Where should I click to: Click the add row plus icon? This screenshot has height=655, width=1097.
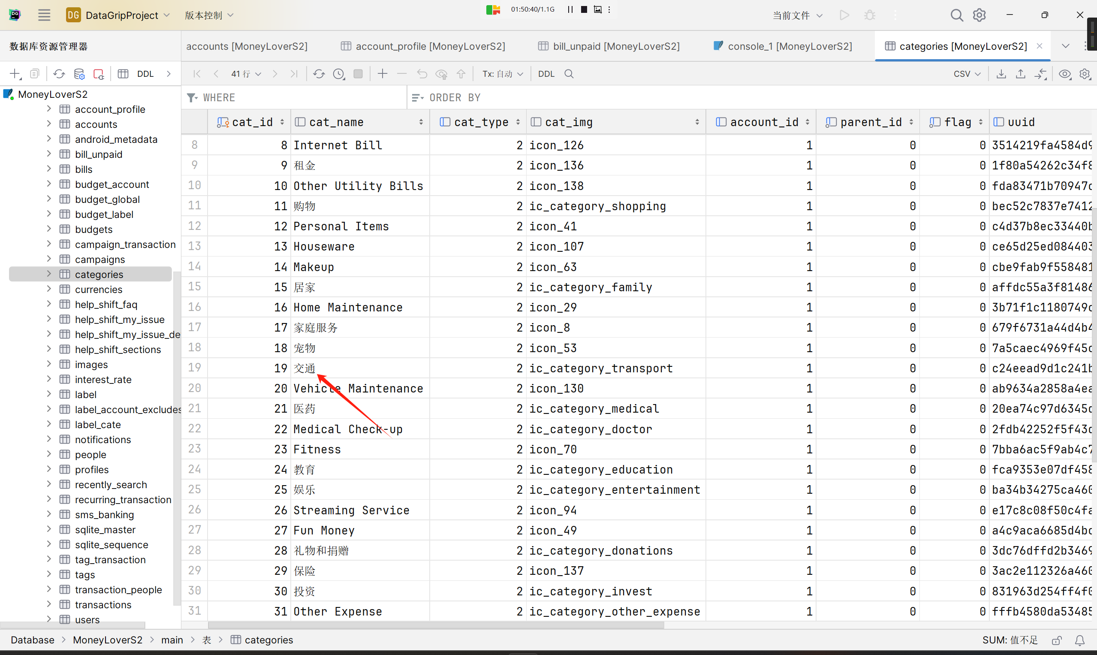tap(382, 74)
